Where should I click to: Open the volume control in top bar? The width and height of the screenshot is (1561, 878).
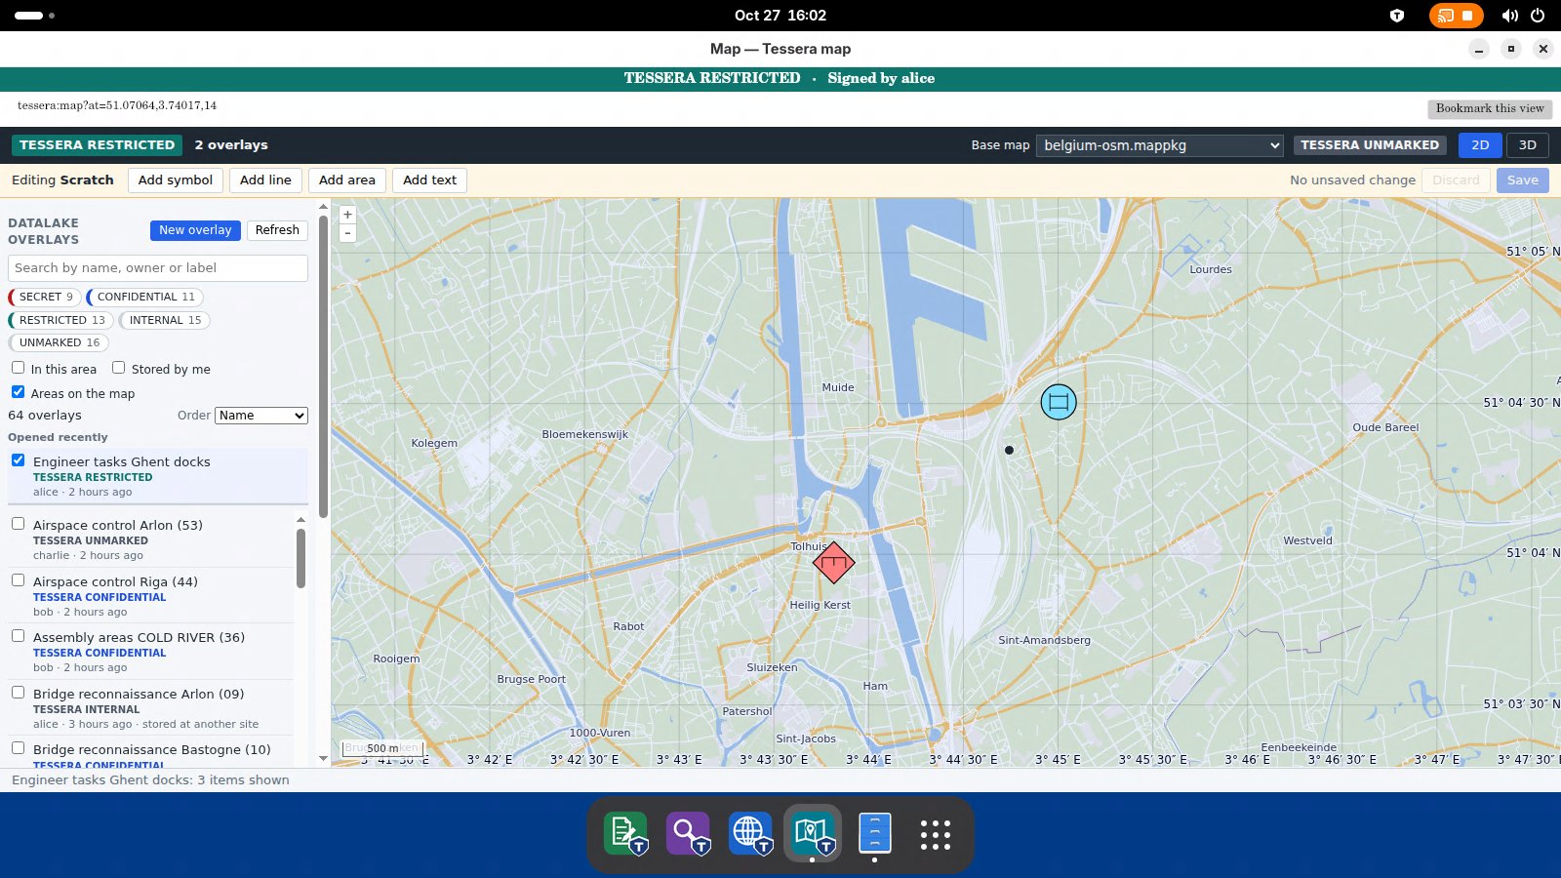click(1509, 16)
